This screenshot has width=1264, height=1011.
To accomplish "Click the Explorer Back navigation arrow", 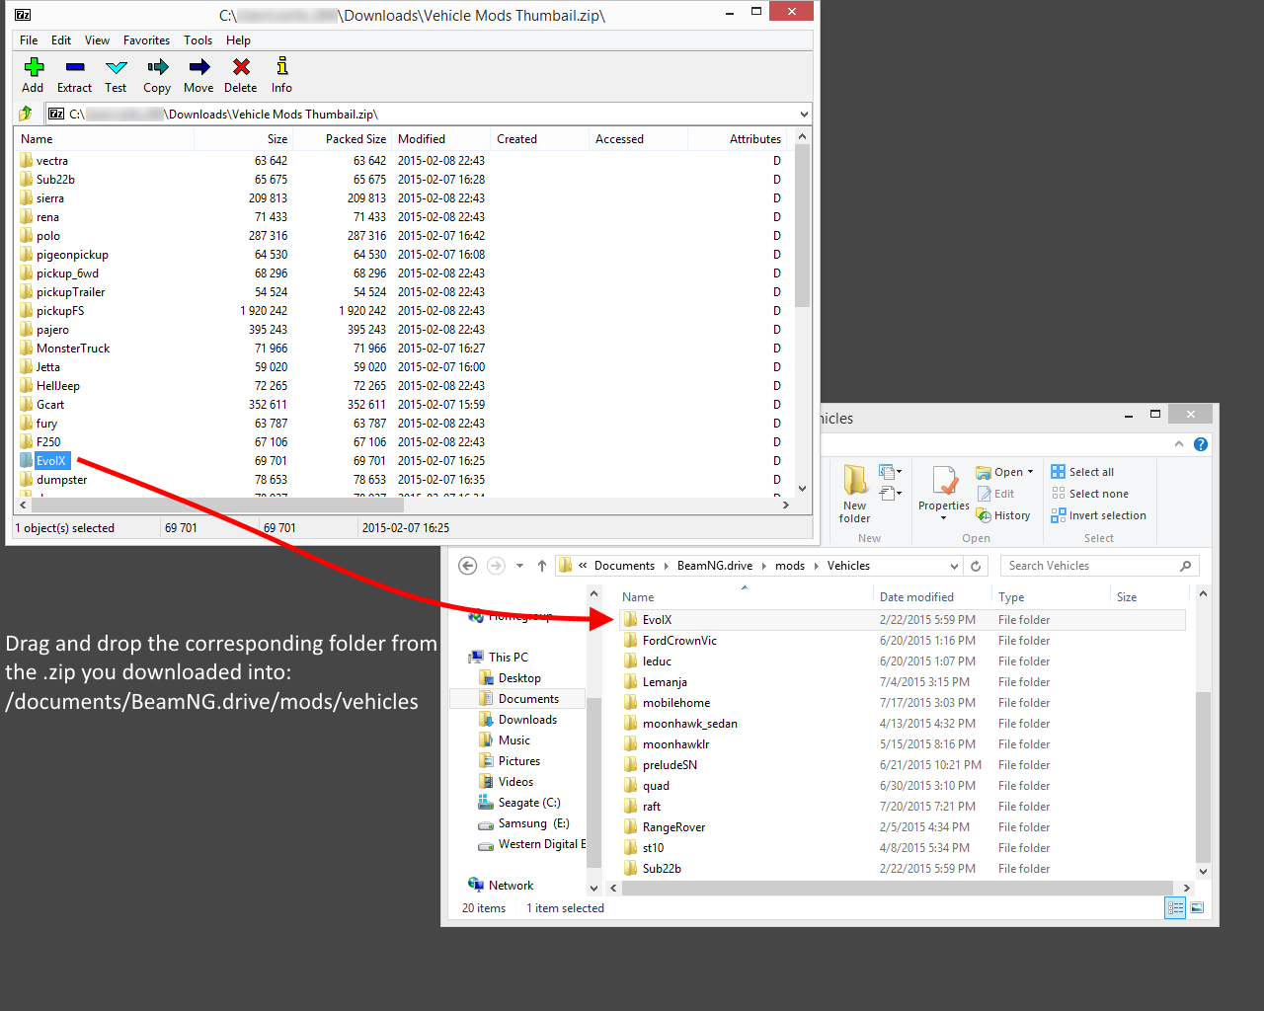I will click(x=468, y=566).
